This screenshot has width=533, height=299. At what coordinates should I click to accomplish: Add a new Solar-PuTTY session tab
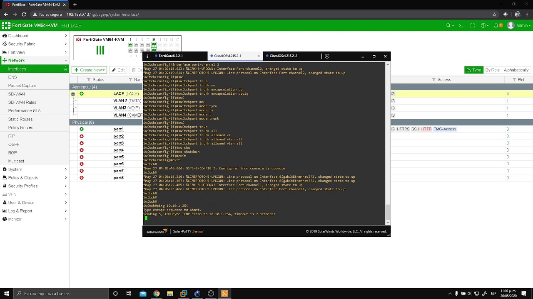327,56
